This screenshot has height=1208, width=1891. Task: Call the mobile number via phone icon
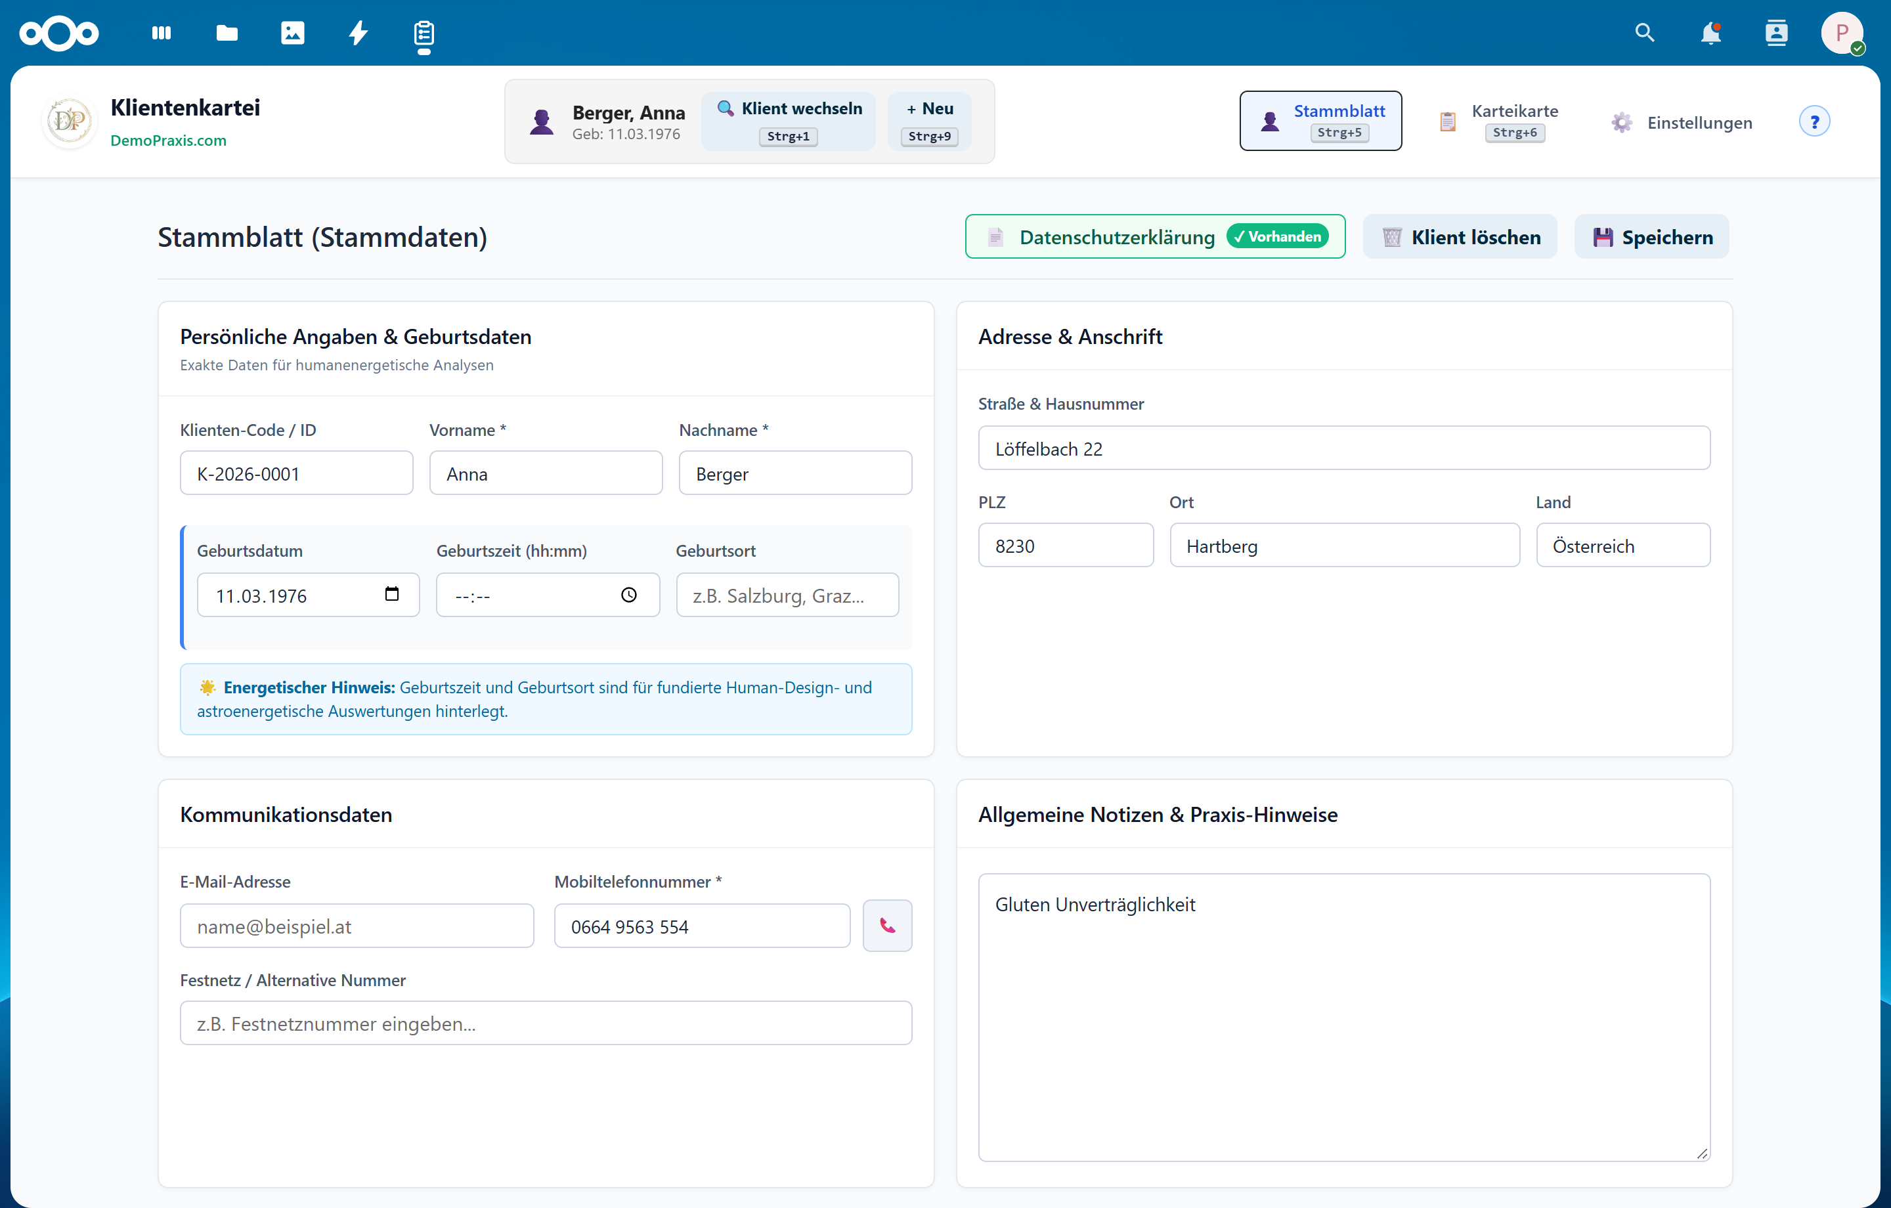click(x=887, y=925)
